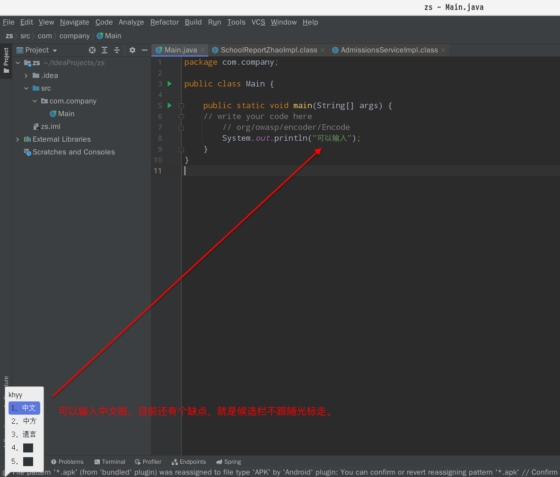Click the External Libraries icon

(27, 139)
